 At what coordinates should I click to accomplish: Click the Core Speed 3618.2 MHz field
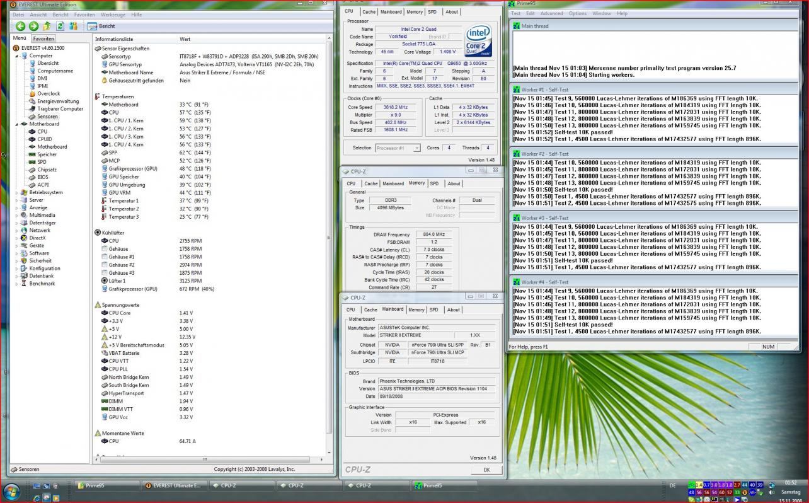[x=394, y=107]
